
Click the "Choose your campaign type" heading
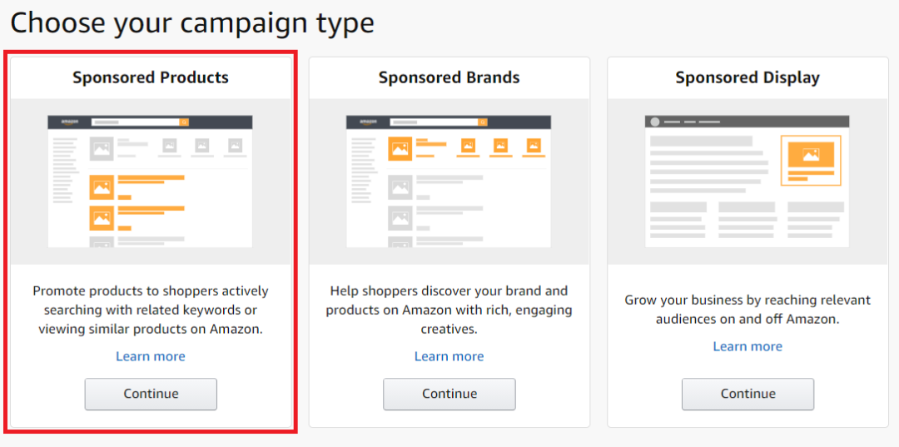pos(192,22)
